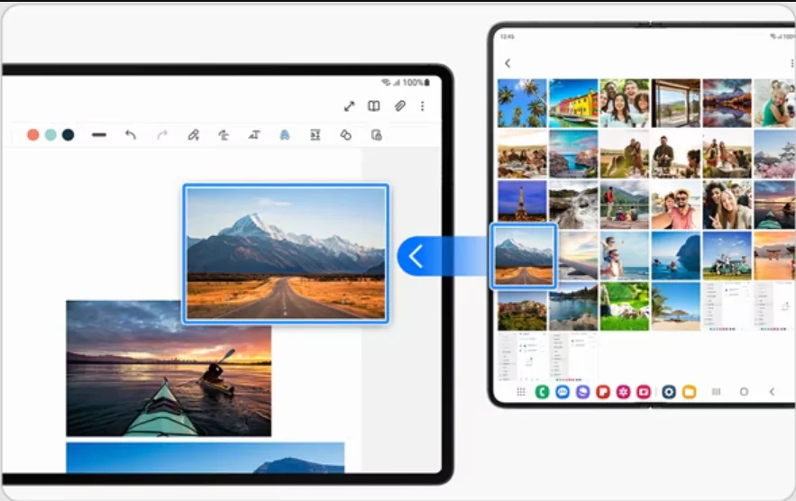Open the hillside town photo in Gallery

coord(522,309)
